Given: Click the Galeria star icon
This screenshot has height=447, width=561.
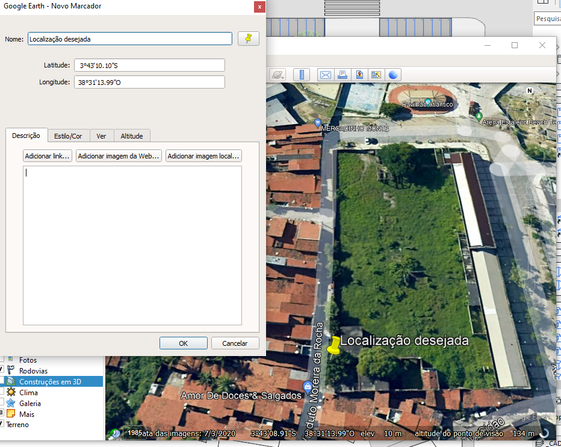Looking at the screenshot, I should [11, 403].
